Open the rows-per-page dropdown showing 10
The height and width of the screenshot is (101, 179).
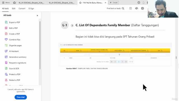pos(131,62)
